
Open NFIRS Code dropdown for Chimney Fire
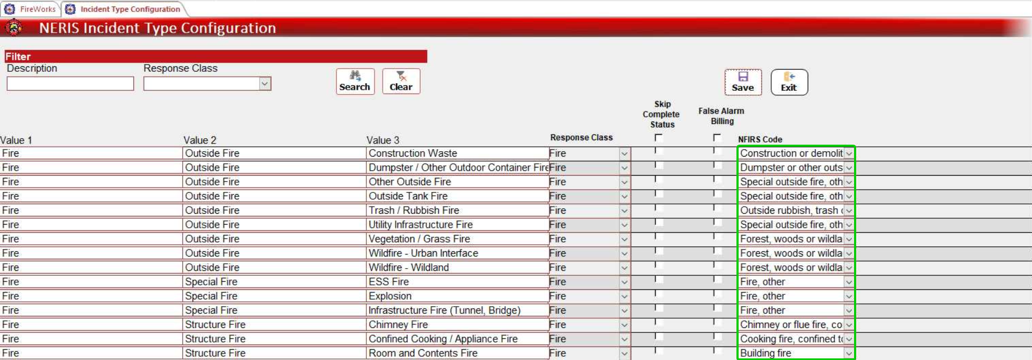(x=849, y=325)
